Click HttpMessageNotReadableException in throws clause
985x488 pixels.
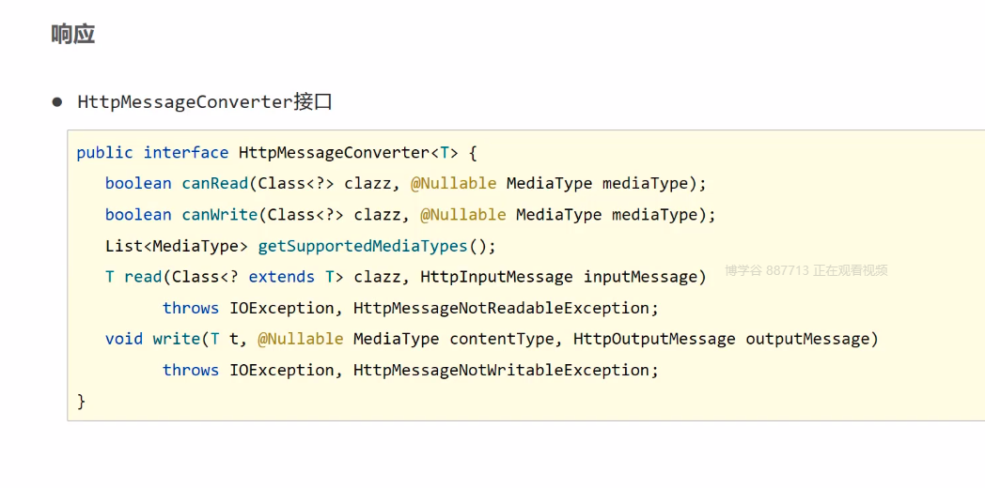click(506, 308)
